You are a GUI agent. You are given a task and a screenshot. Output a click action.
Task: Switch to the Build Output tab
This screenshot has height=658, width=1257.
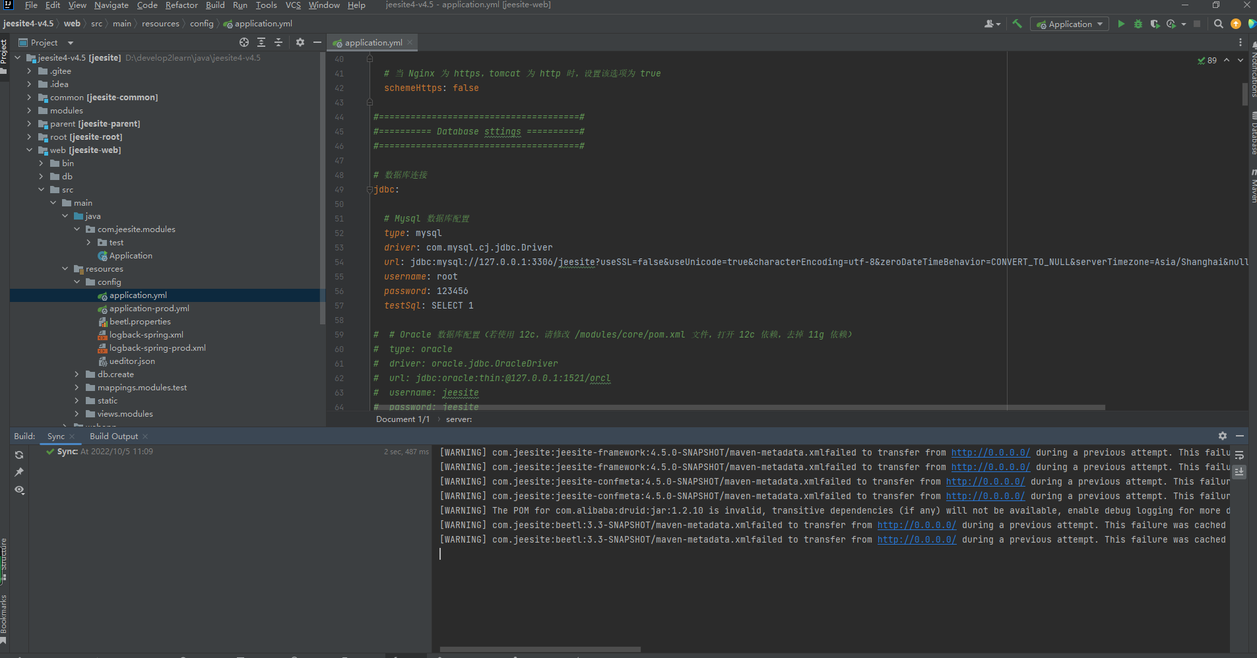coord(113,436)
